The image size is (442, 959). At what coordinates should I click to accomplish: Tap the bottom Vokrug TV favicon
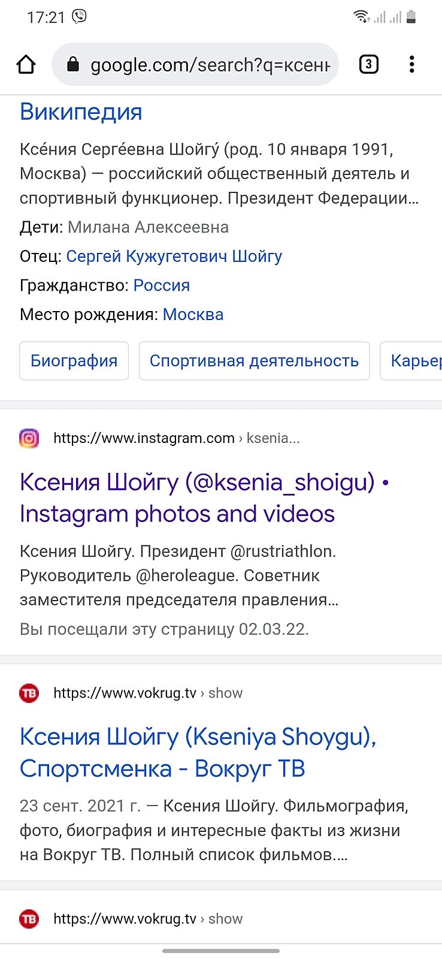click(29, 919)
